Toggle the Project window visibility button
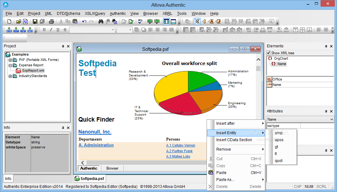The width and height of the screenshot is (337, 192). pos(166,21)
